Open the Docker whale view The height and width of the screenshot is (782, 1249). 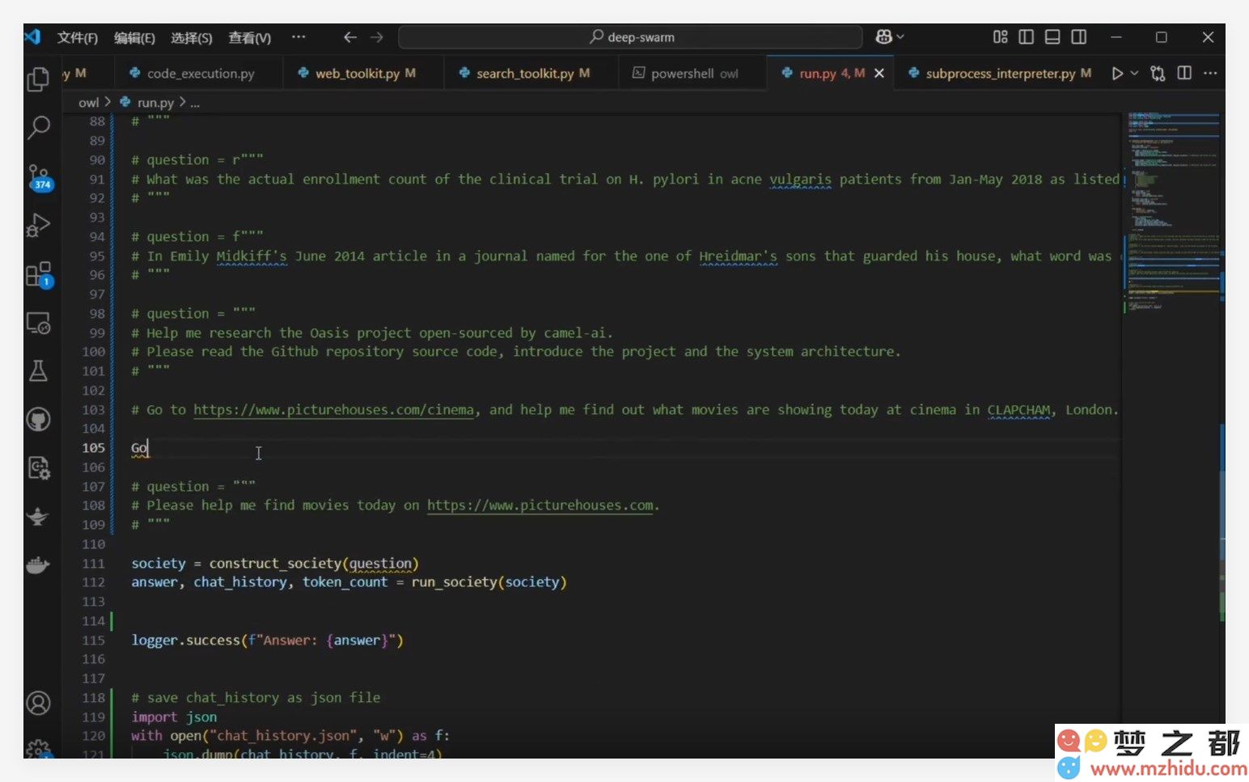click(38, 565)
